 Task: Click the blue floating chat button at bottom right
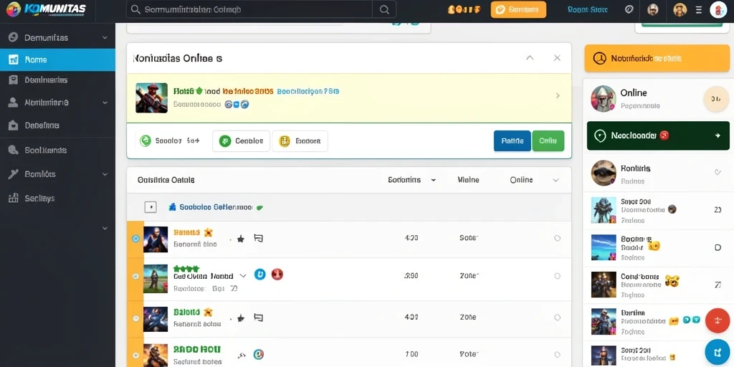tap(717, 353)
